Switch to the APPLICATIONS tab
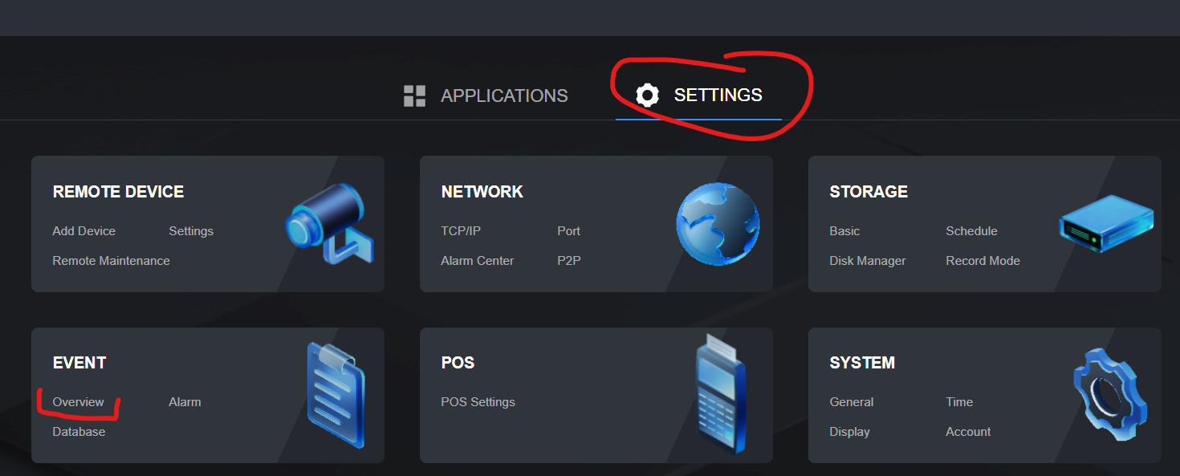 (x=504, y=96)
